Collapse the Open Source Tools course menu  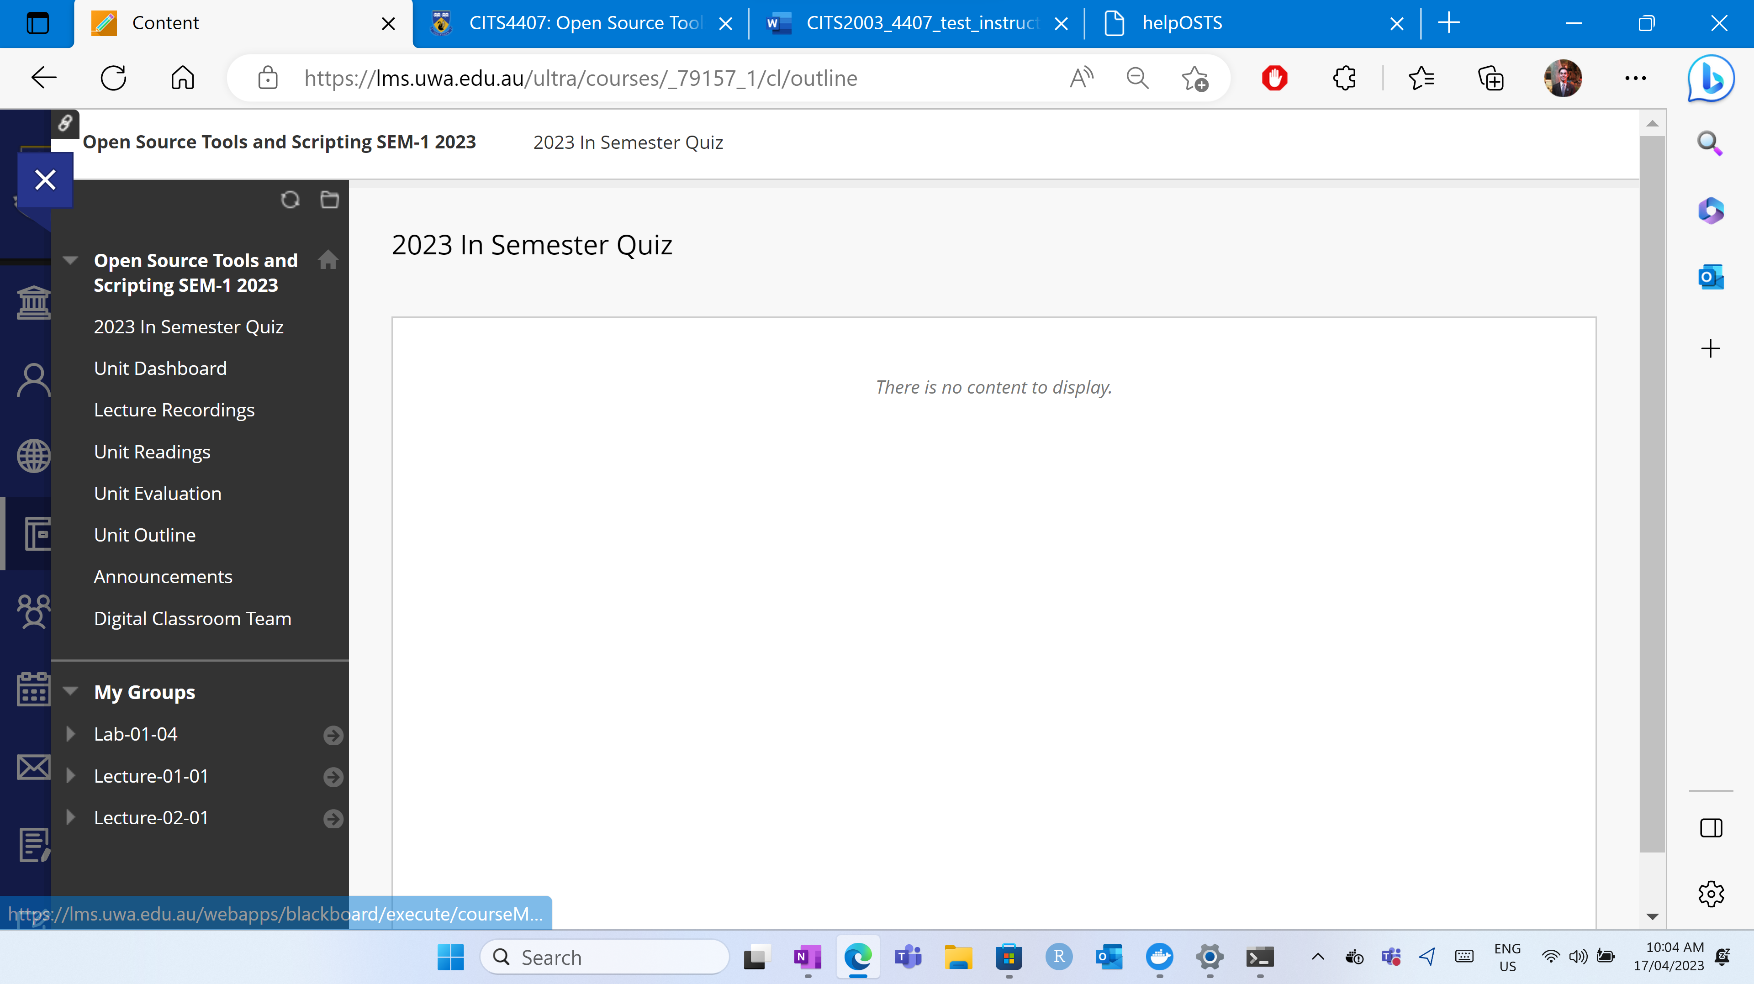[x=71, y=260]
